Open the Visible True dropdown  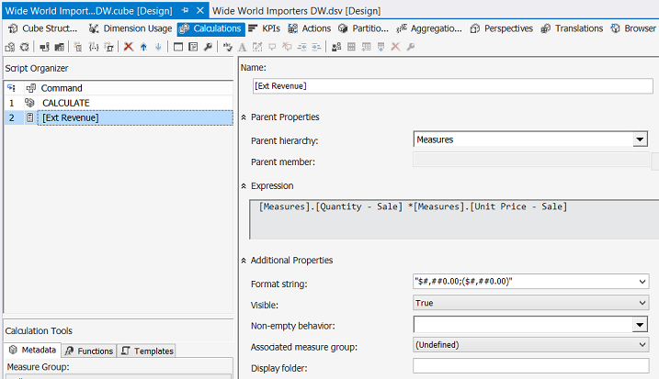641,303
